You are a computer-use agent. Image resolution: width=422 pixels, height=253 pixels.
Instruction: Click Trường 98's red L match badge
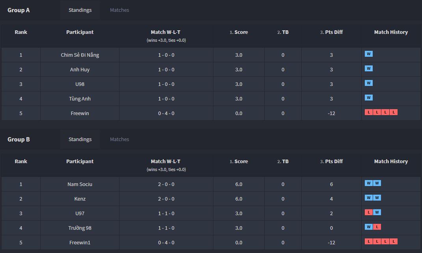tap(377, 227)
